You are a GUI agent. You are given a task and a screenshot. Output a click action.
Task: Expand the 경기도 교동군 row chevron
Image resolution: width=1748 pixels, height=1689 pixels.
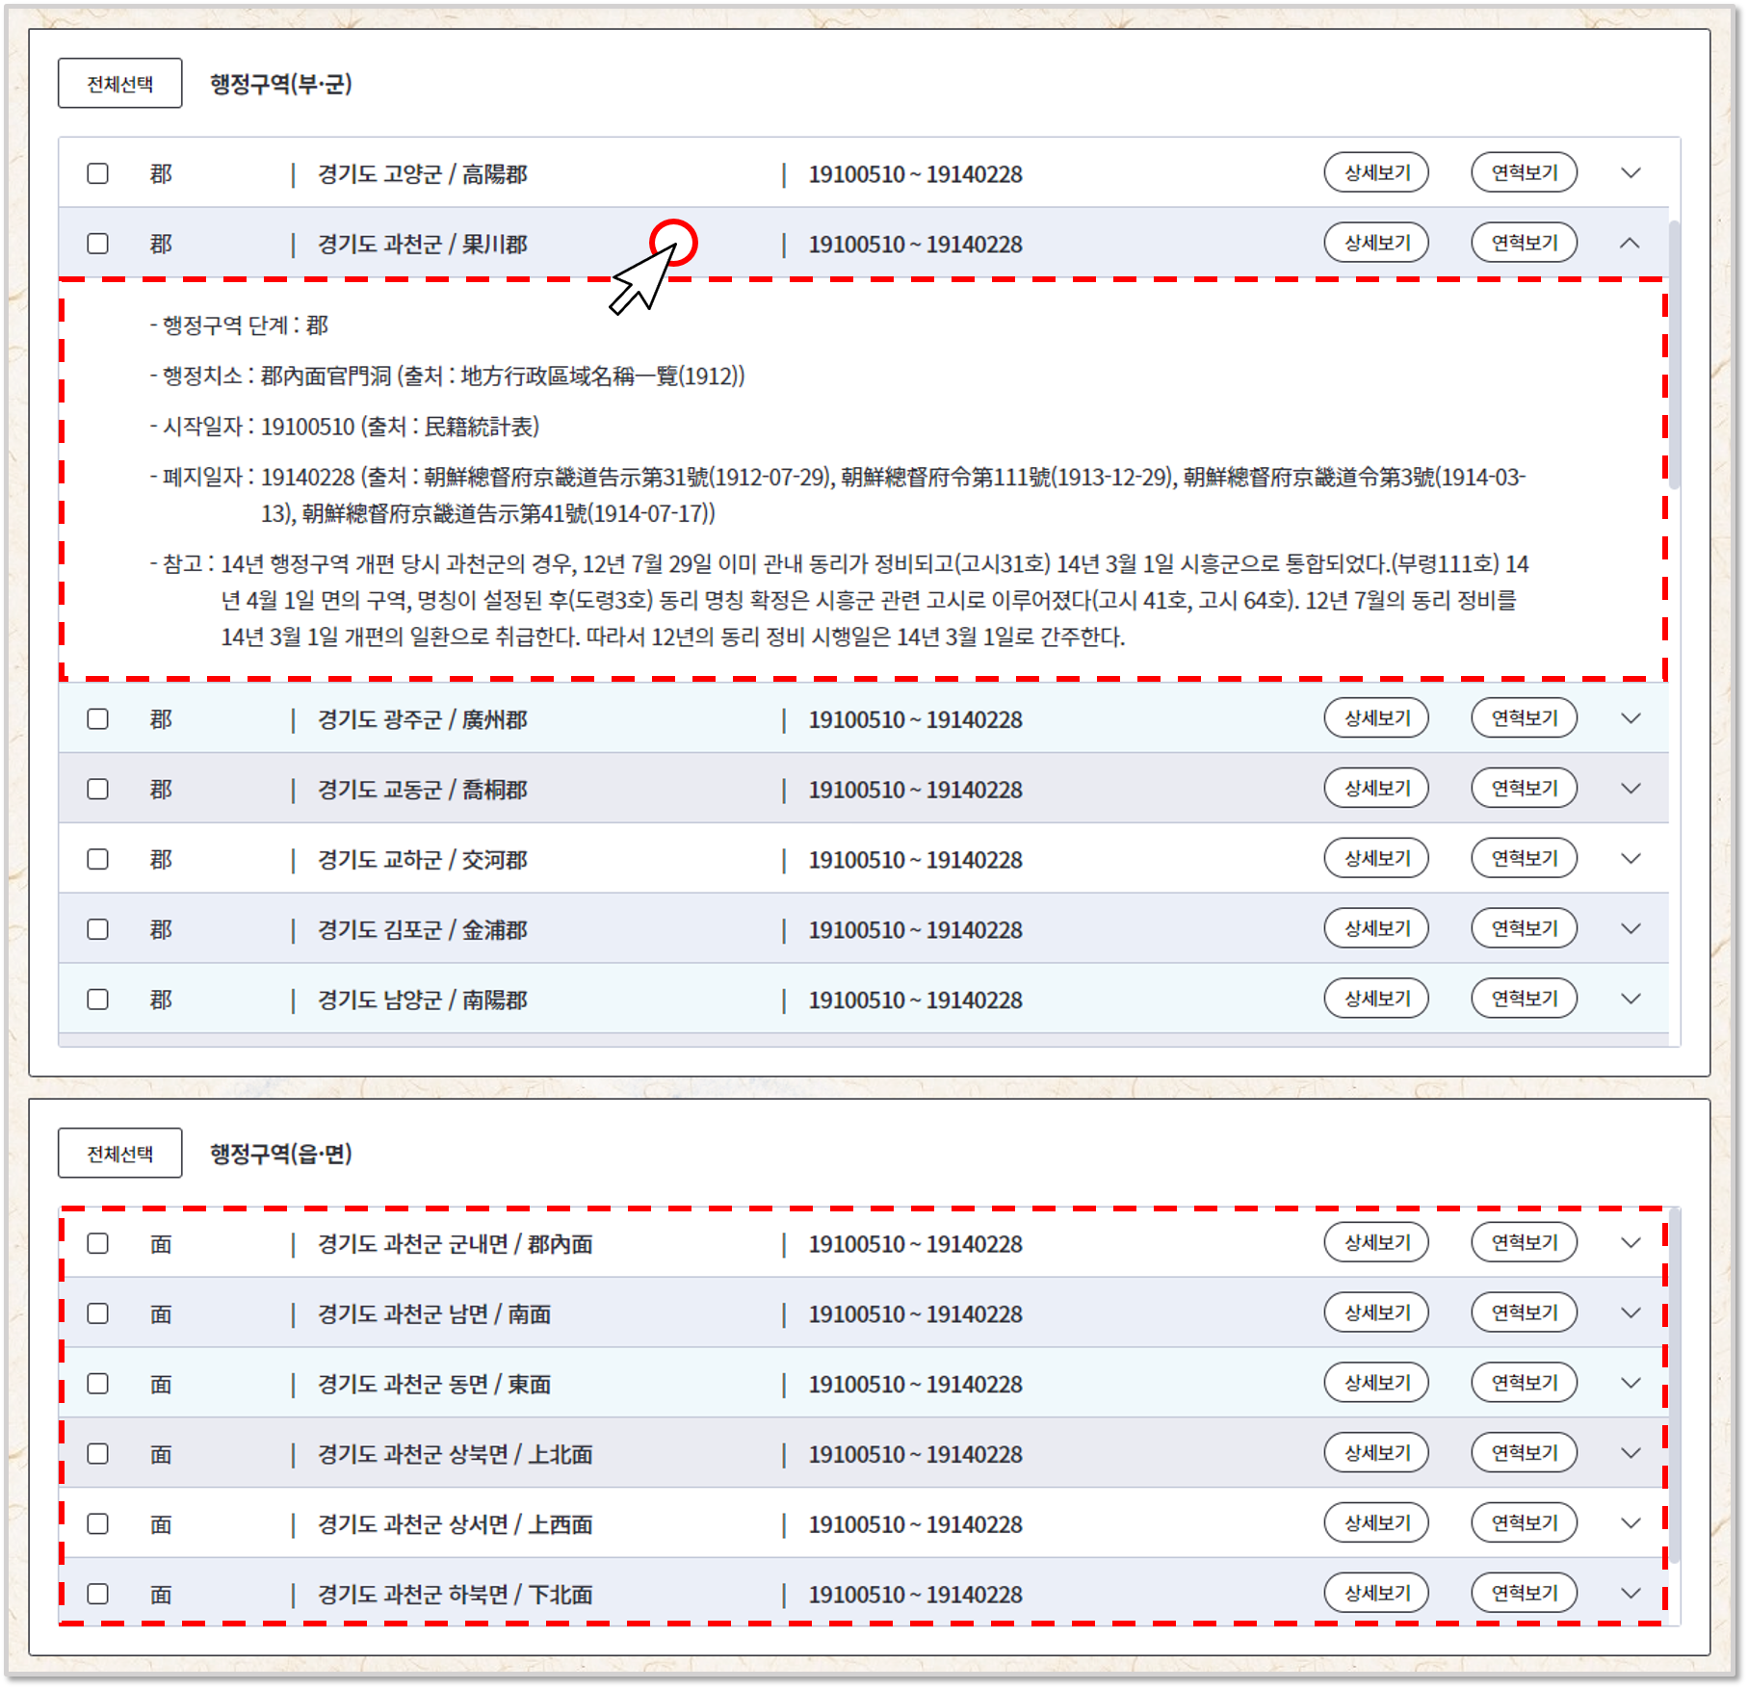coord(1631,789)
